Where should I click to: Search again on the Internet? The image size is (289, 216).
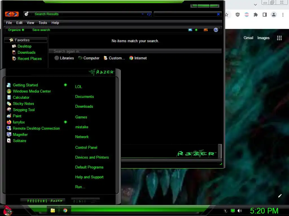[x=138, y=58]
